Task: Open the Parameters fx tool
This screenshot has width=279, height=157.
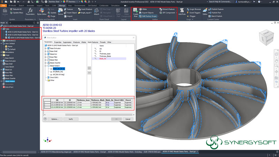Action: click(x=30, y=12)
